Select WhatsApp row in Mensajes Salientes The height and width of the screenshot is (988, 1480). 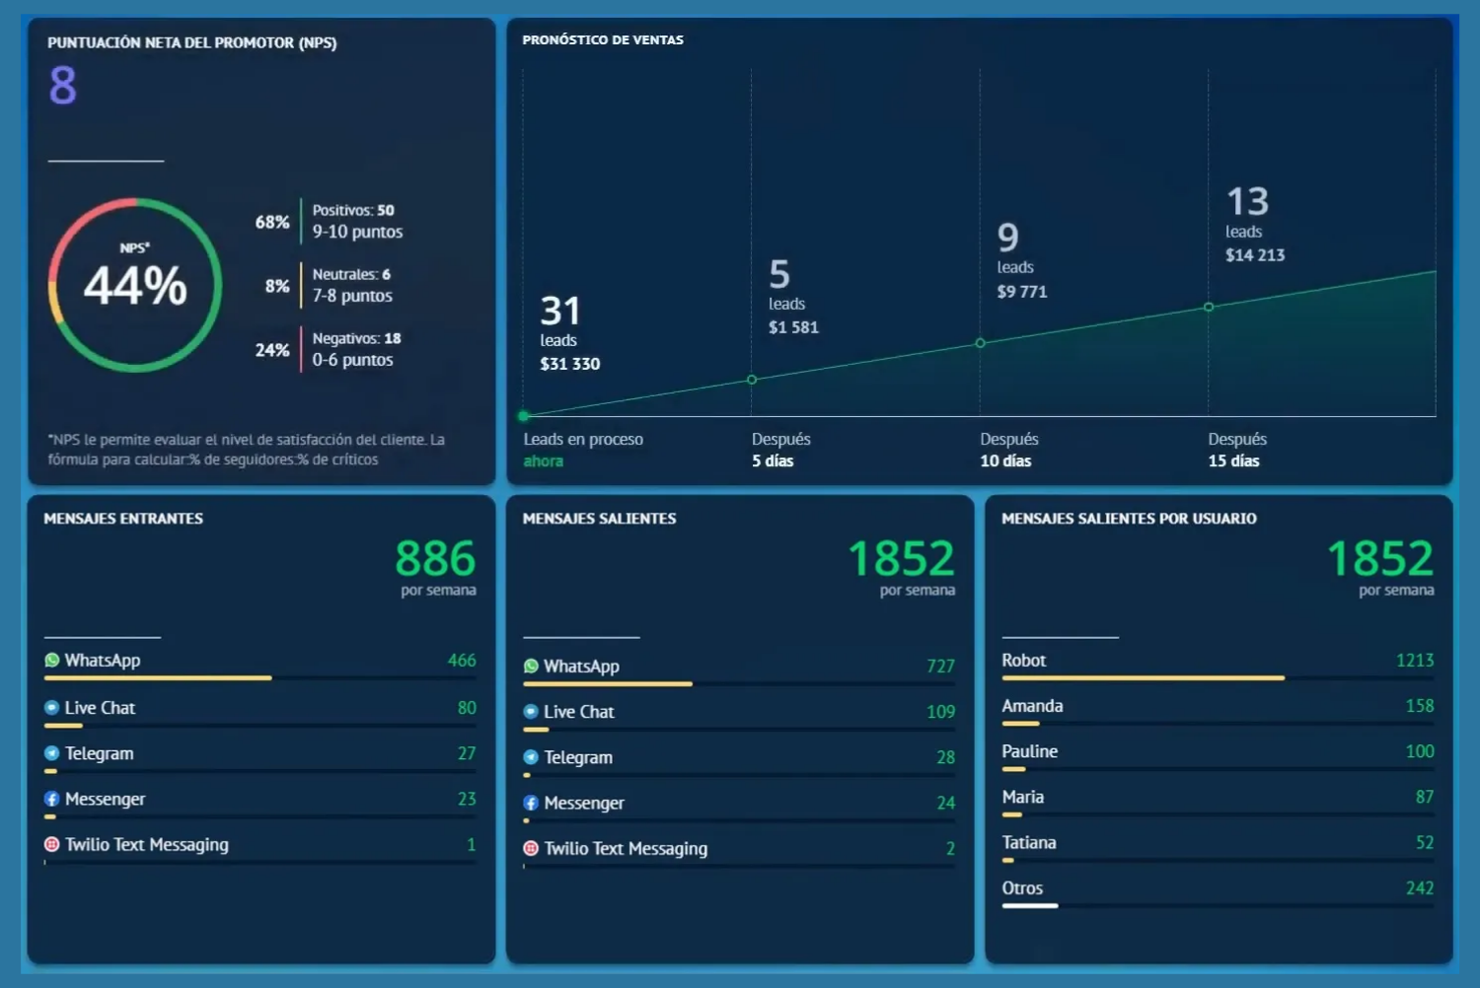[x=739, y=670]
